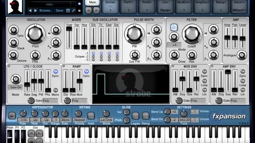The width and height of the screenshot is (255, 143).
Task: Click the large Pitch knob
Action: click(35, 34)
